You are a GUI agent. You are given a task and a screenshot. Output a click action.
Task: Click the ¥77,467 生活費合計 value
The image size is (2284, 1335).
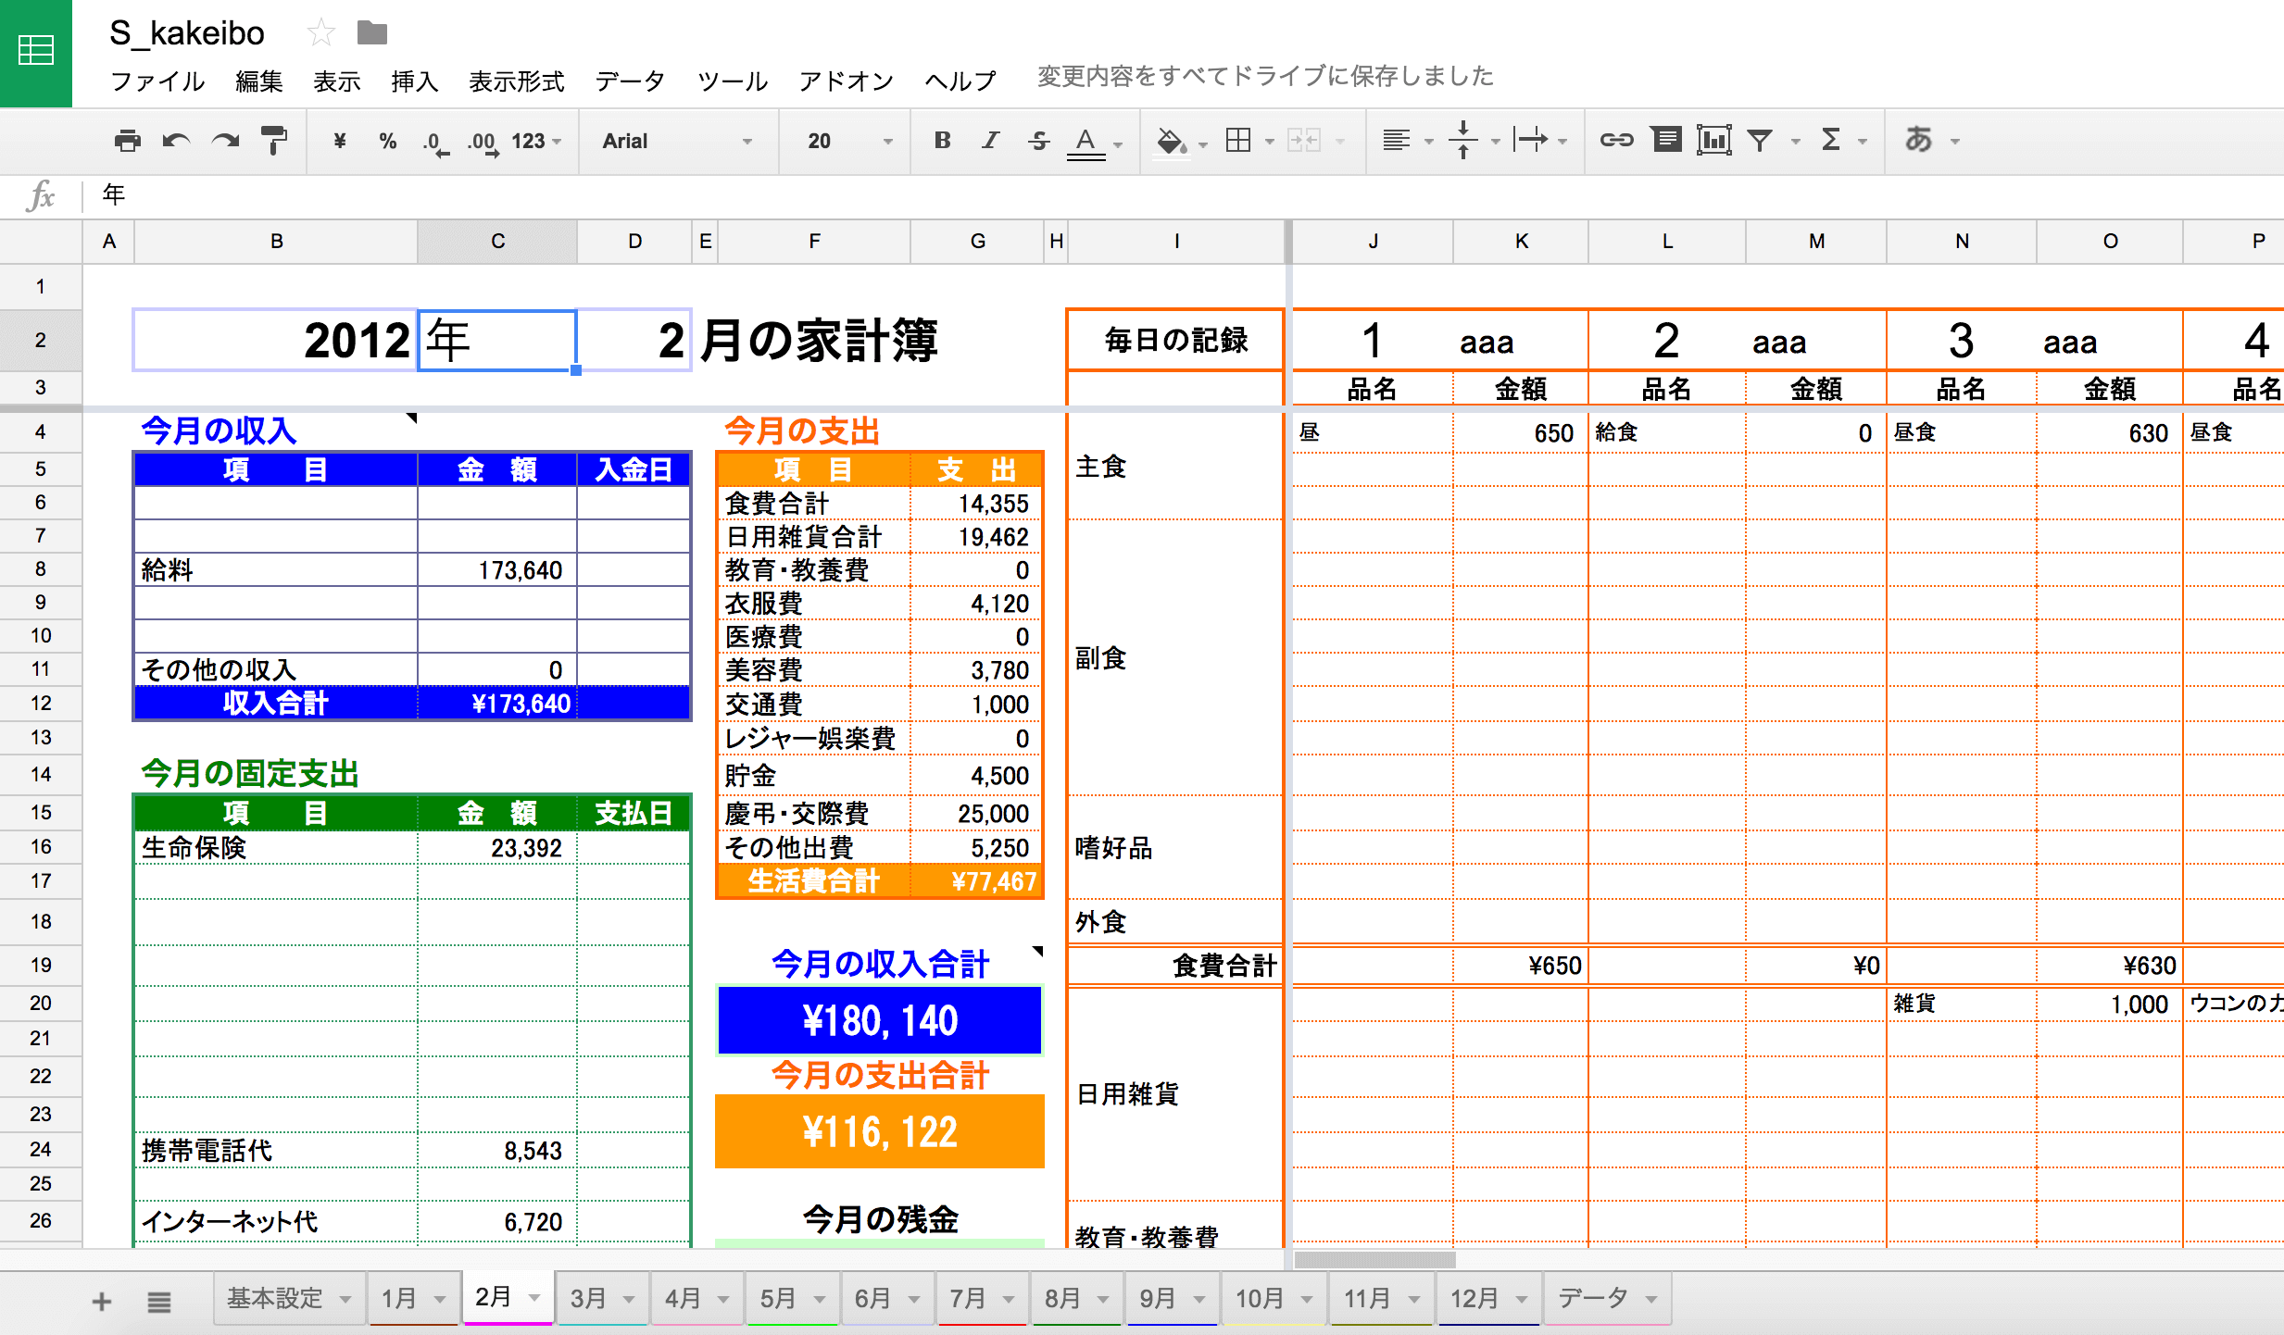click(x=978, y=881)
